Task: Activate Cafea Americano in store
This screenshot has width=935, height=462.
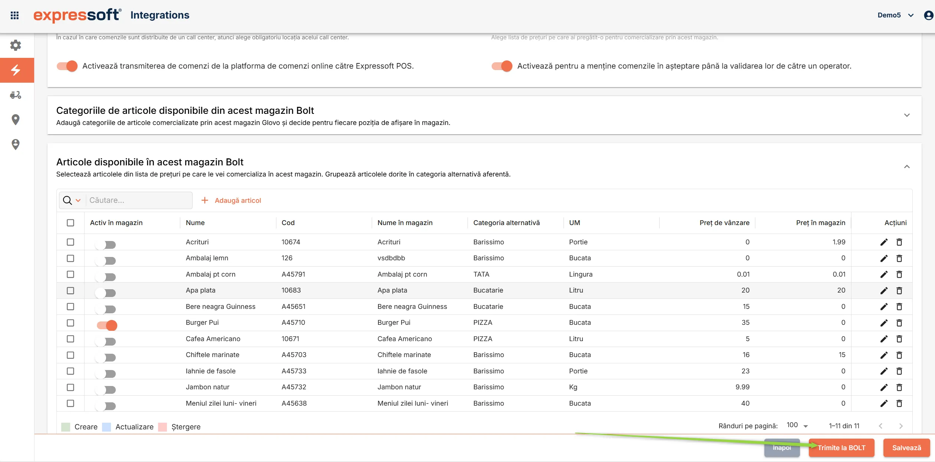Action: 105,341
